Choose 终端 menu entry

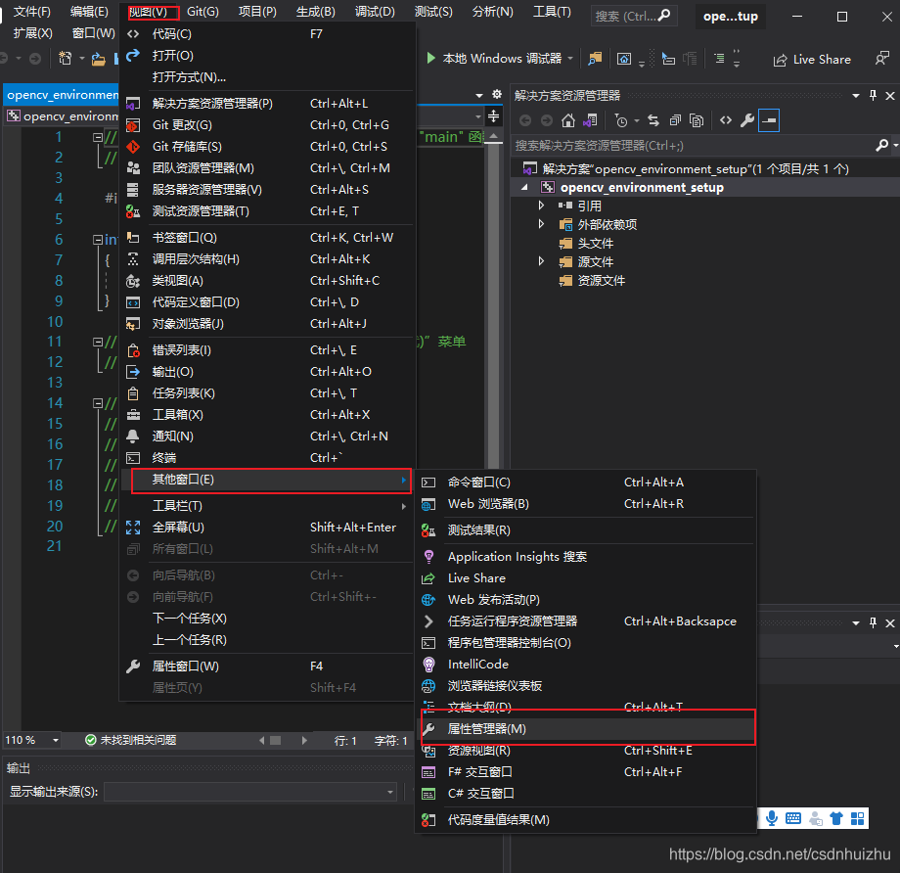[267, 458]
